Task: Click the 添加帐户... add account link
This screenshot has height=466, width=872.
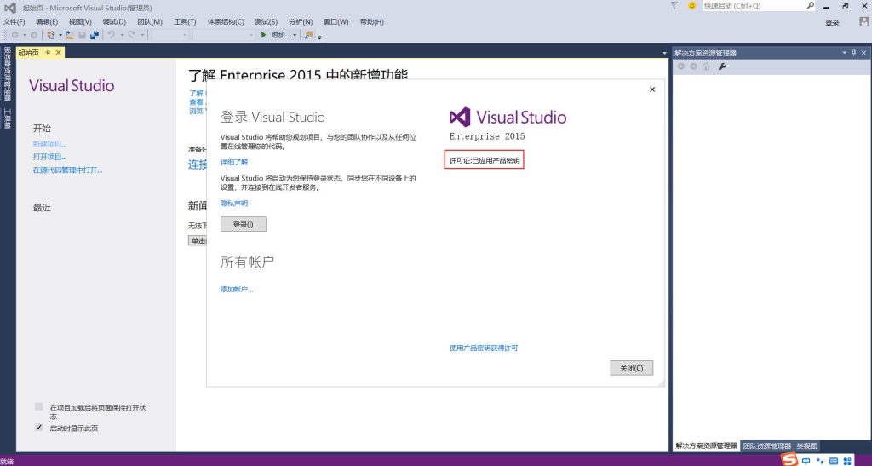Action: click(x=237, y=289)
